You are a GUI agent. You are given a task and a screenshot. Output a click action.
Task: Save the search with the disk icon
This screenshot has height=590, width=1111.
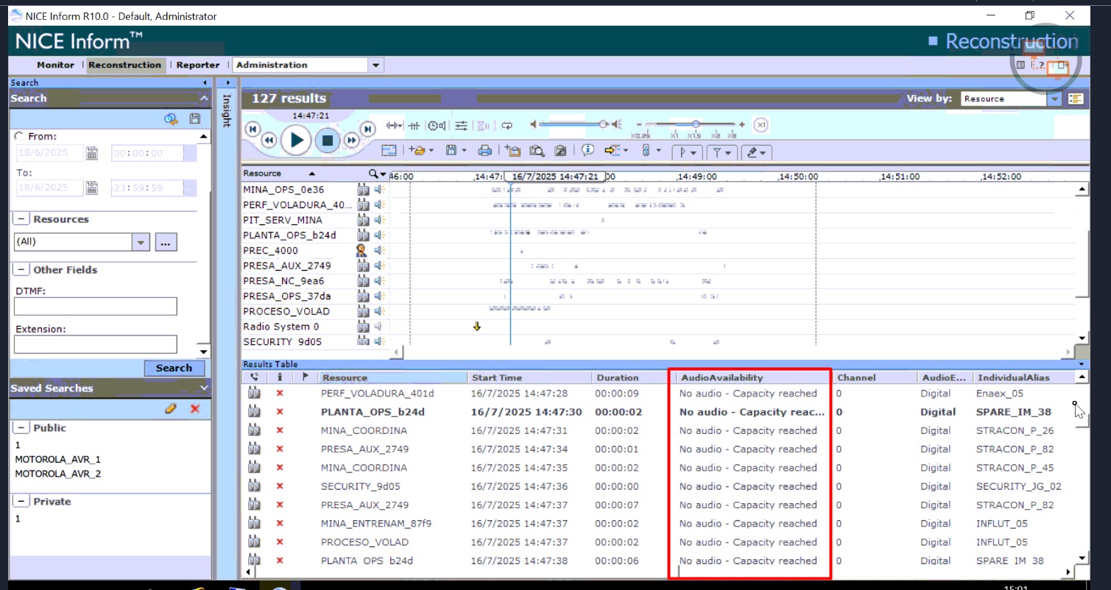click(194, 119)
